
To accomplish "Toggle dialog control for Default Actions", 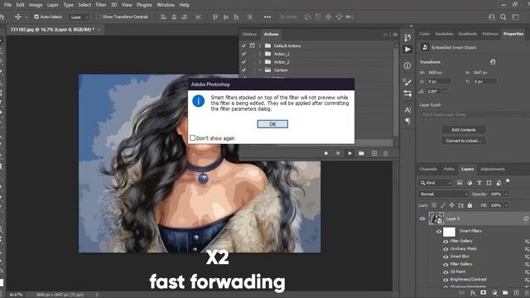I will click(252, 46).
